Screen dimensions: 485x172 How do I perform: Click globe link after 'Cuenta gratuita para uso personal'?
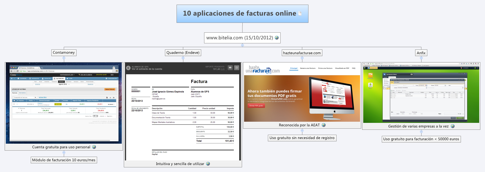point(94,147)
